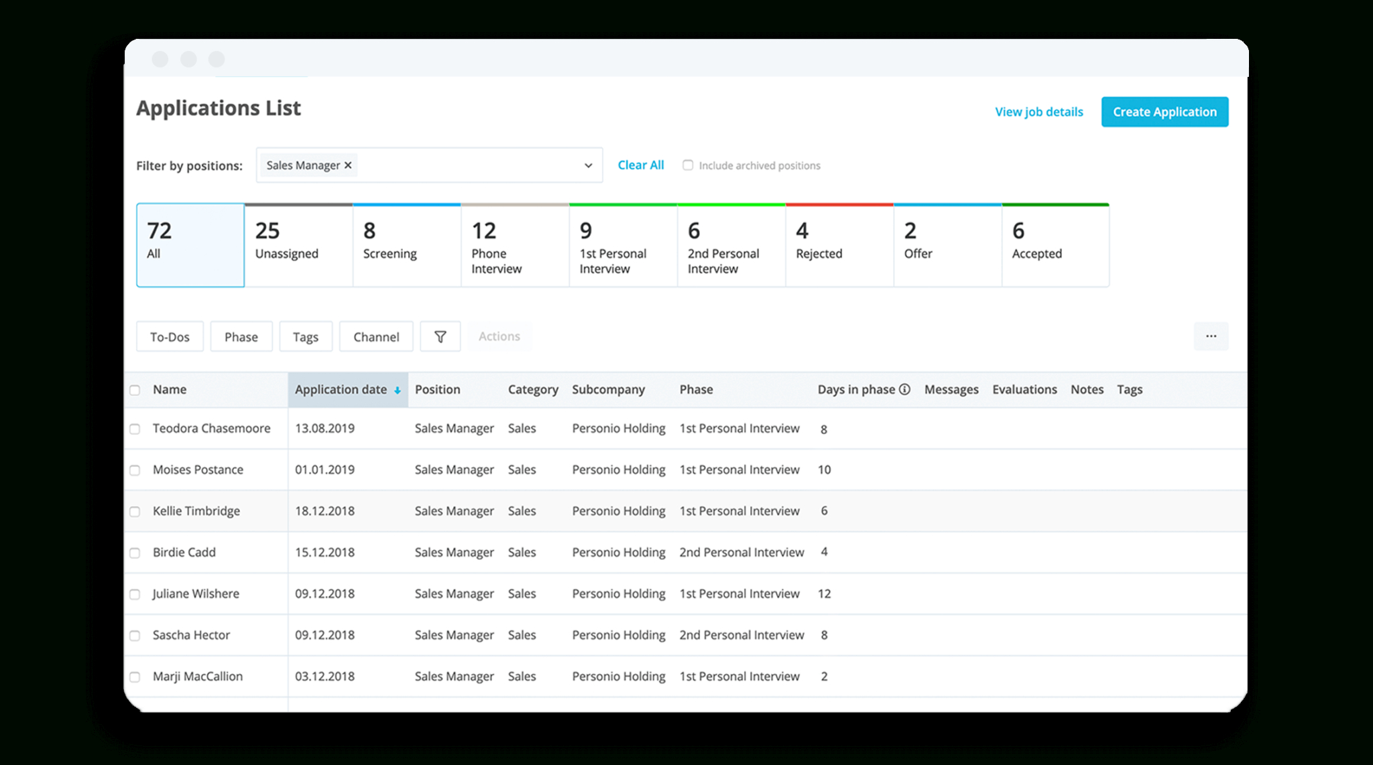Click the Tags filter button
The image size is (1373, 765).
(305, 336)
